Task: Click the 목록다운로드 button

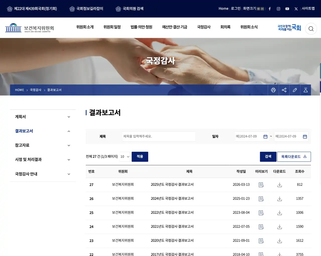Action: [x=294, y=156]
